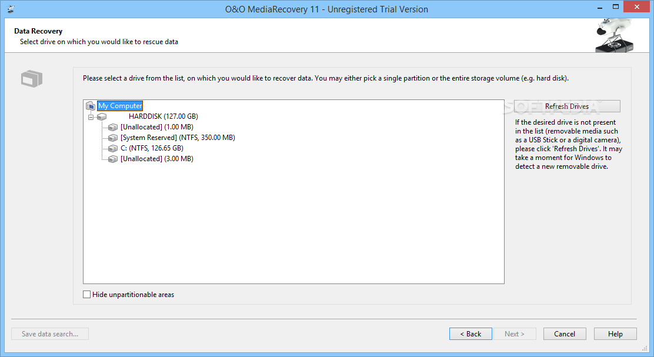Image resolution: width=654 pixels, height=357 pixels.
Task: Cancel the data recovery wizard
Action: coord(565,333)
